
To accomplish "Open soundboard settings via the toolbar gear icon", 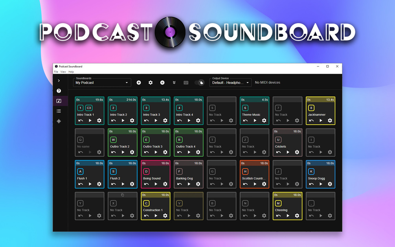I will point(151,83).
